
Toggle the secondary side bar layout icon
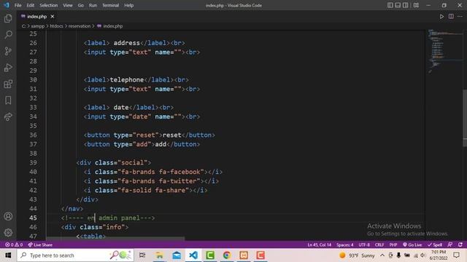(406, 5)
